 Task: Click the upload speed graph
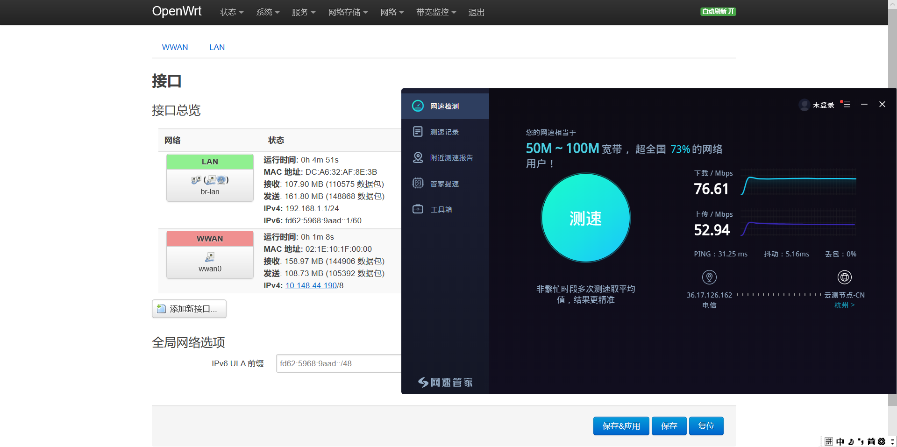coord(798,223)
